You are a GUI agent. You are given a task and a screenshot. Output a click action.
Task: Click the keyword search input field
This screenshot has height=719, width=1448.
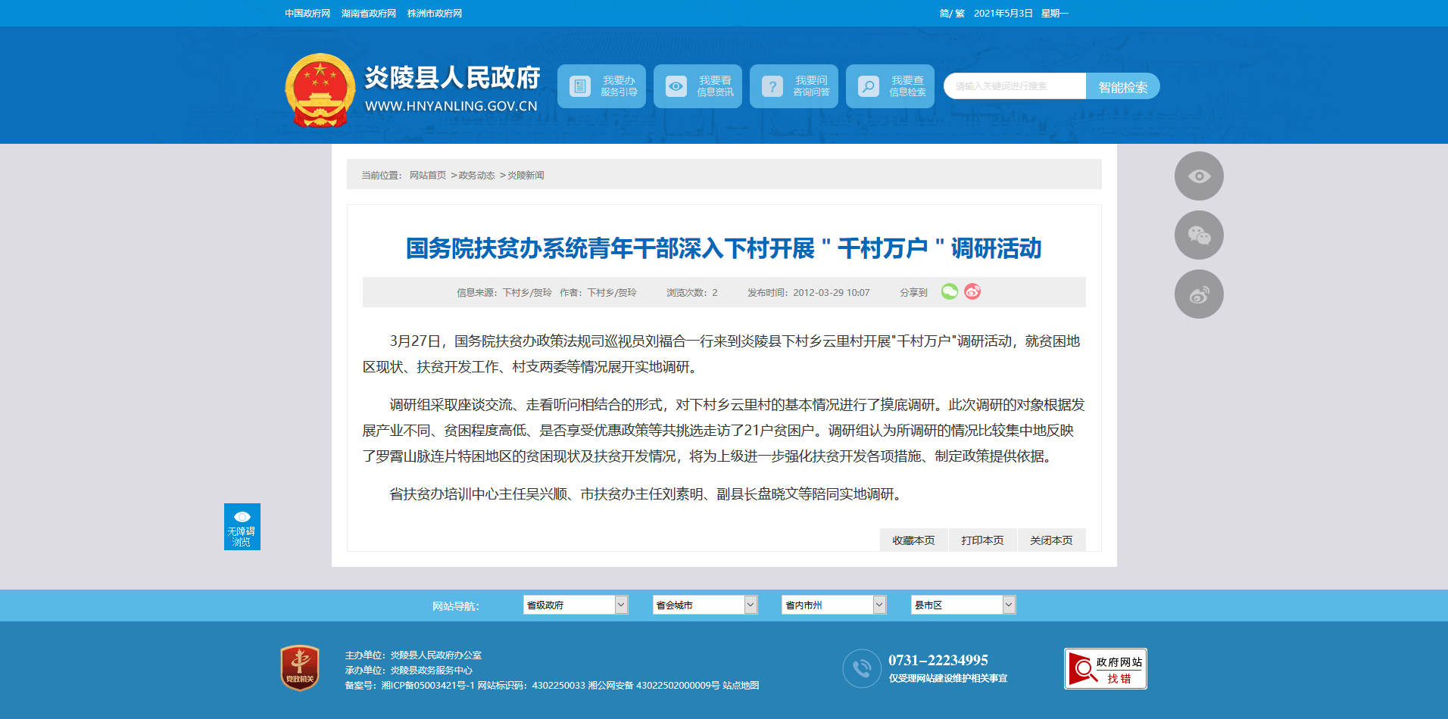[x=1015, y=86]
